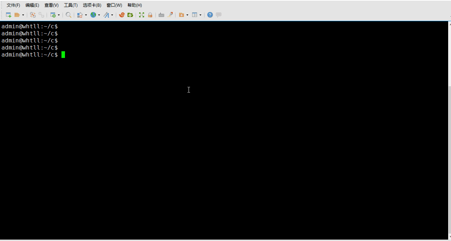Screen dimensions: 451x241
Task: Expand the Font dropdown arrow
Action: [112, 15]
